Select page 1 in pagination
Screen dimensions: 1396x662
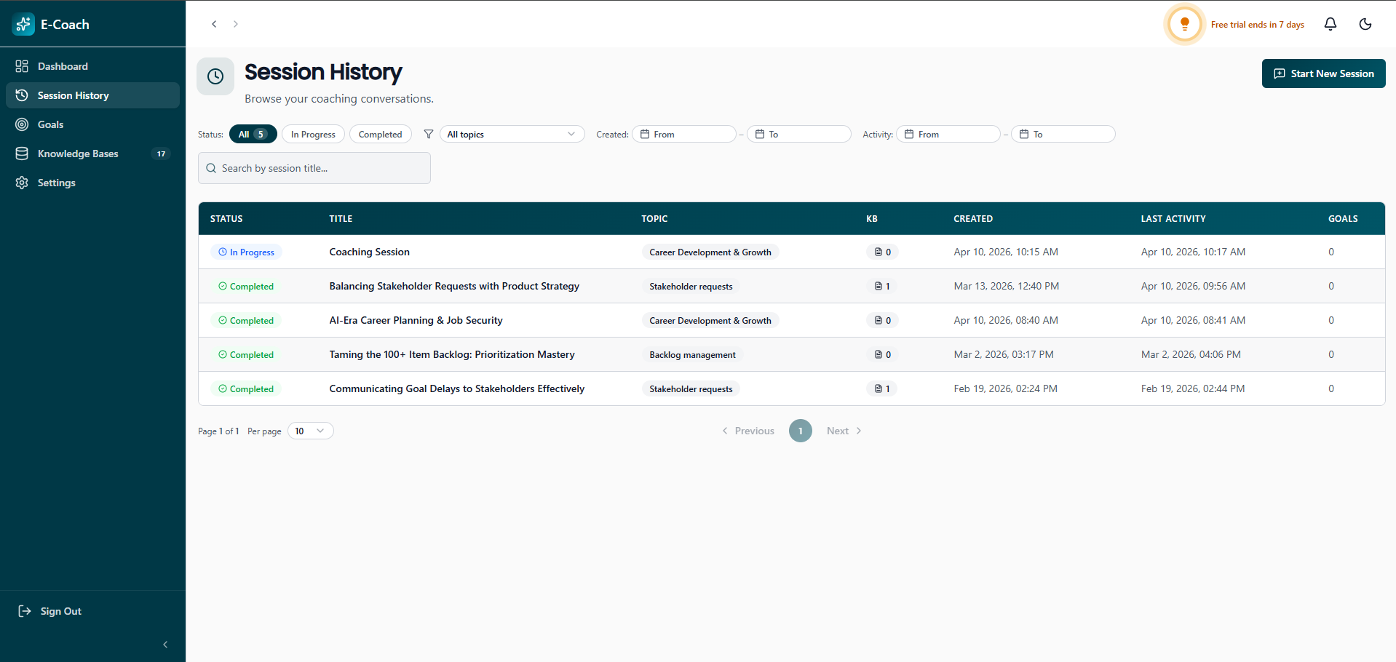[801, 431]
